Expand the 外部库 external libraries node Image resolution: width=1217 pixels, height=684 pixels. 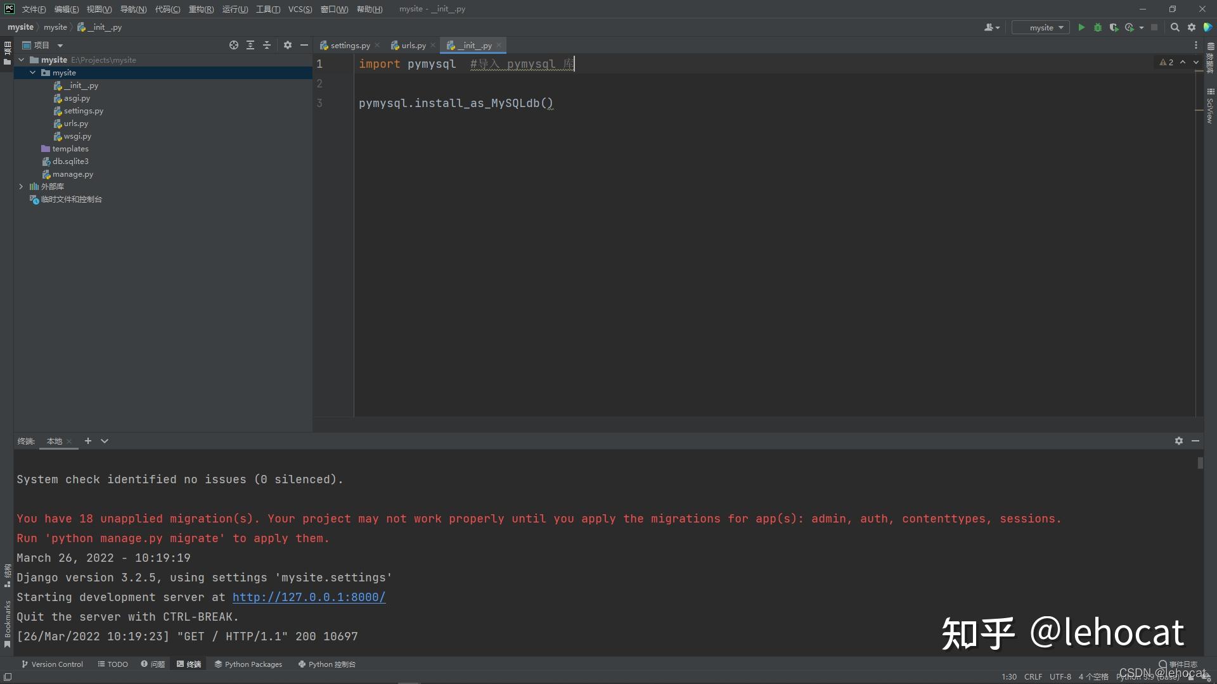pyautogui.click(x=21, y=187)
